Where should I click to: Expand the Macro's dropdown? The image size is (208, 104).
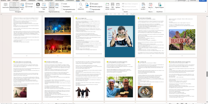151,6
